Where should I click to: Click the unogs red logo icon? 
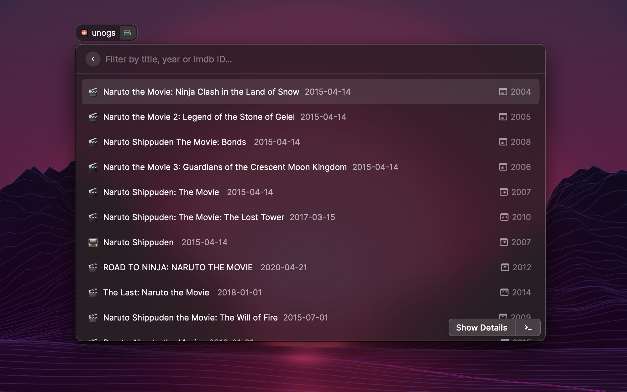click(84, 33)
